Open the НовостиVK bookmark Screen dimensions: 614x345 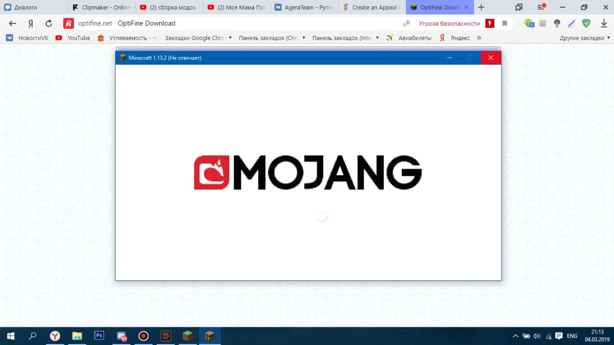pos(27,38)
